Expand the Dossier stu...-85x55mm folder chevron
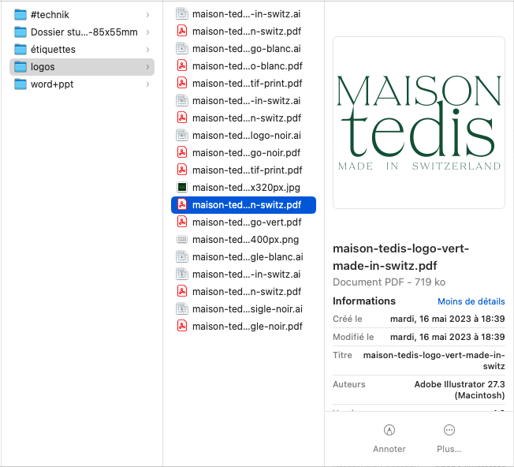514x467 pixels. tap(148, 32)
